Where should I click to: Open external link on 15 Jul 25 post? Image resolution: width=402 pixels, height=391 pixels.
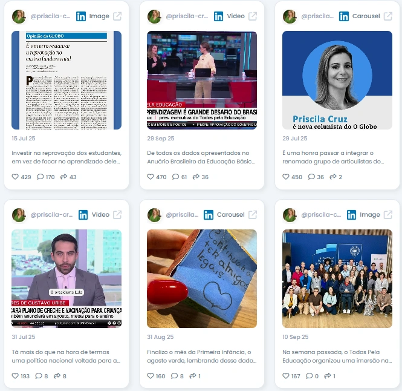click(x=117, y=16)
